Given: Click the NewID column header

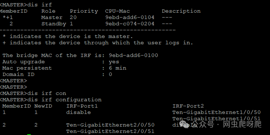Looking at the screenshot, I should pos(43,106).
